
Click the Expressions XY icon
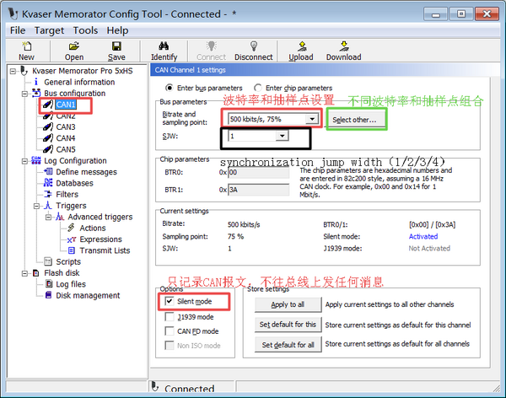click(x=72, y=239)
